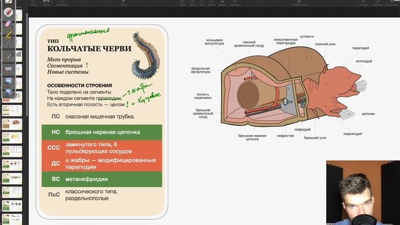Screen dimensions: 400x225
Task: Click diagram label брюшная нервная цепочка
Action: 252,137
